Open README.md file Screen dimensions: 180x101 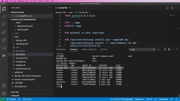pyautogui.click(x=20, y=86)
